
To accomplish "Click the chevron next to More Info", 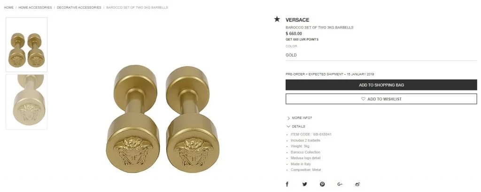I will (x=288, y=118).
